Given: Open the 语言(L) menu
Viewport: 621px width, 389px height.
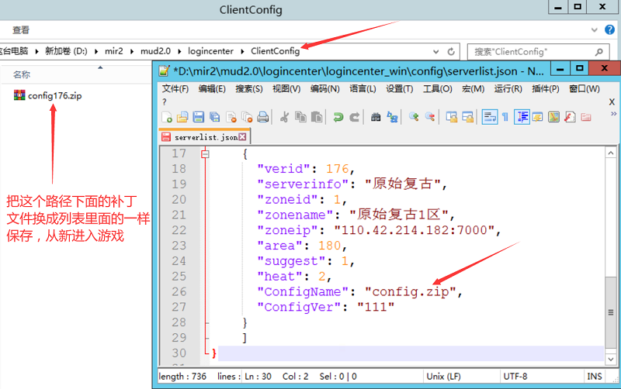Looking at the screenshot, I should [363, 89].
